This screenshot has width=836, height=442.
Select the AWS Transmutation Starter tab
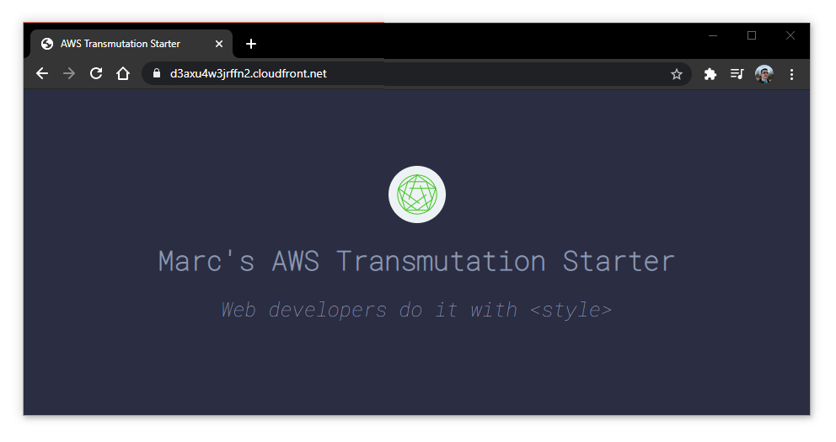pos(131,44)
